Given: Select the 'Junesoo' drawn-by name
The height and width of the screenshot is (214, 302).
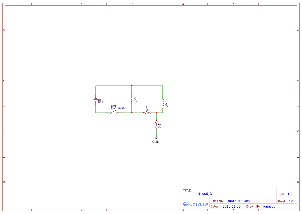Looking at the screenshot, I should tap(269, 207).
